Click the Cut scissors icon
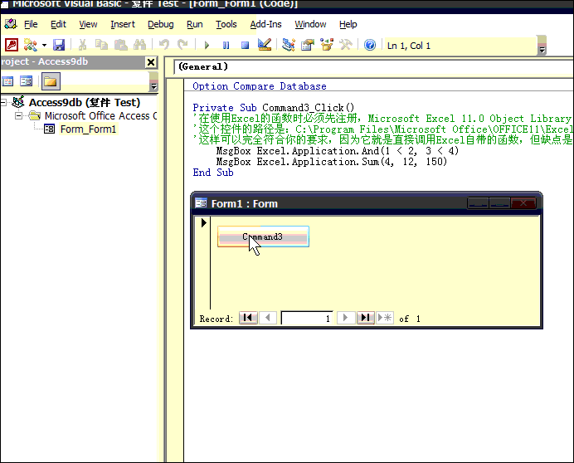 tap(83, 45)
